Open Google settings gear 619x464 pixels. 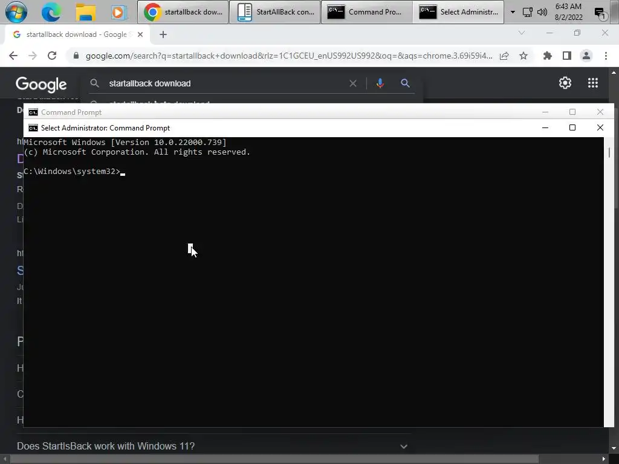[x=565, y=83]
